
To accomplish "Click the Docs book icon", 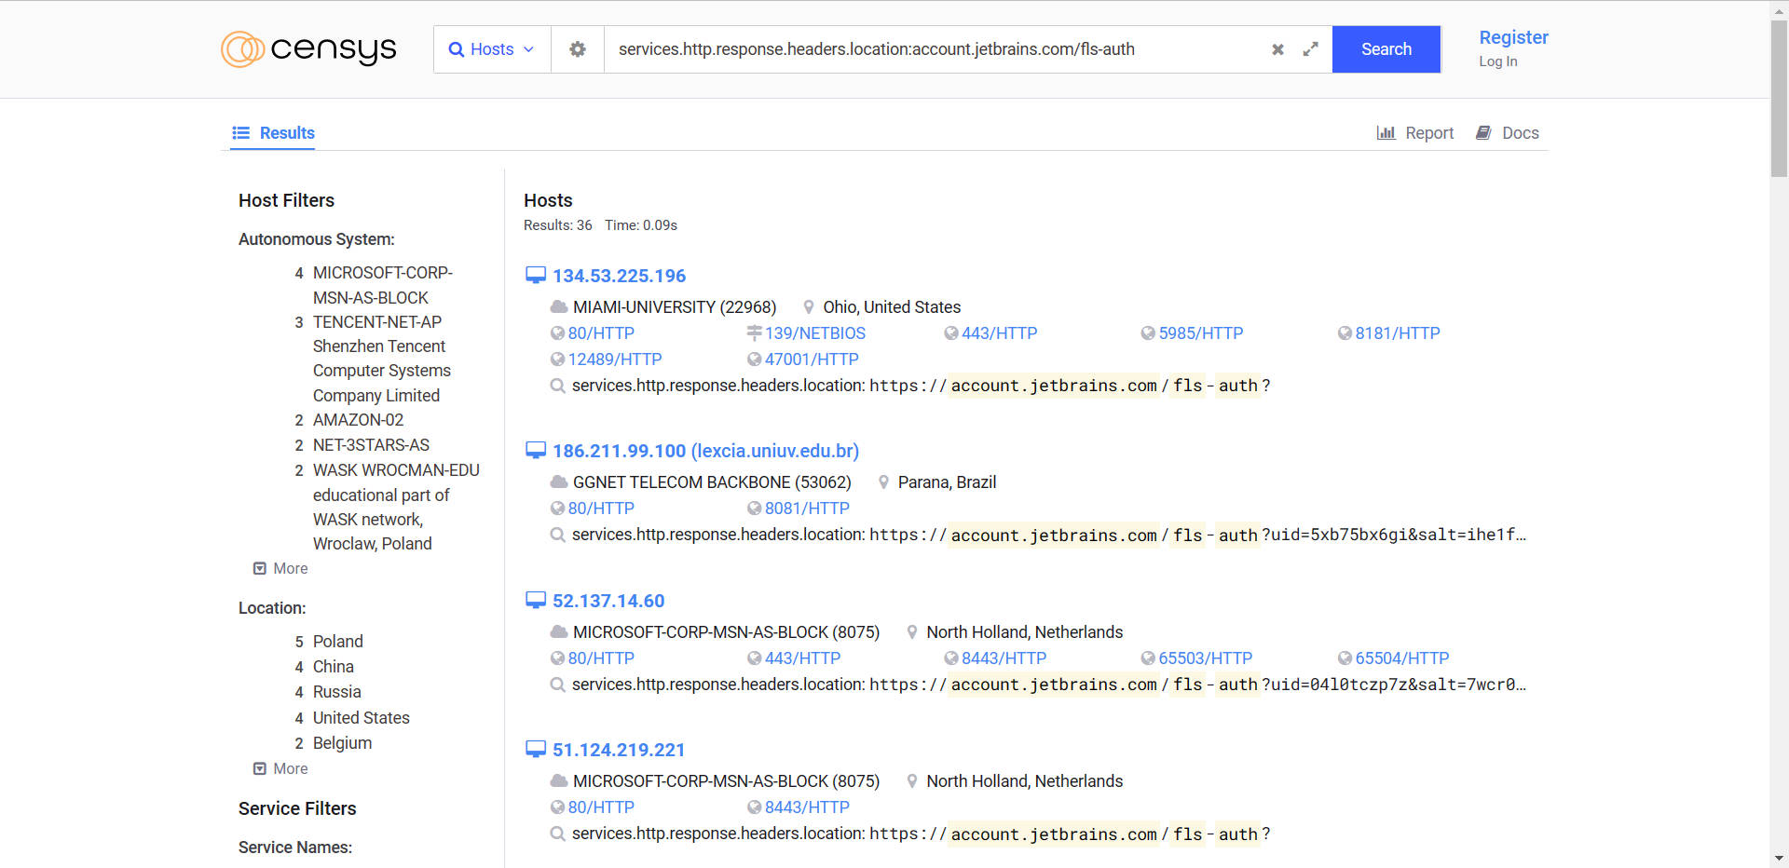I will point(1483,133).
